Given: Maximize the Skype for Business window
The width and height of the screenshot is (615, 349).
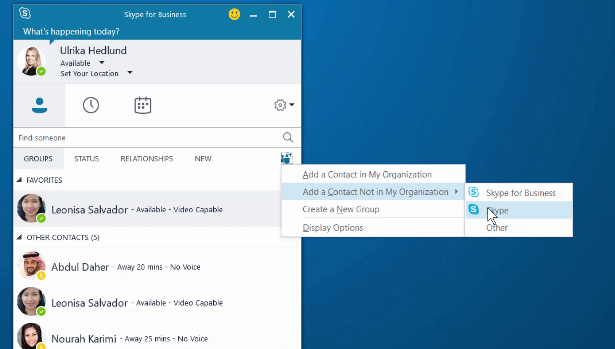Looking at the screenshot, I should point(272,14).
